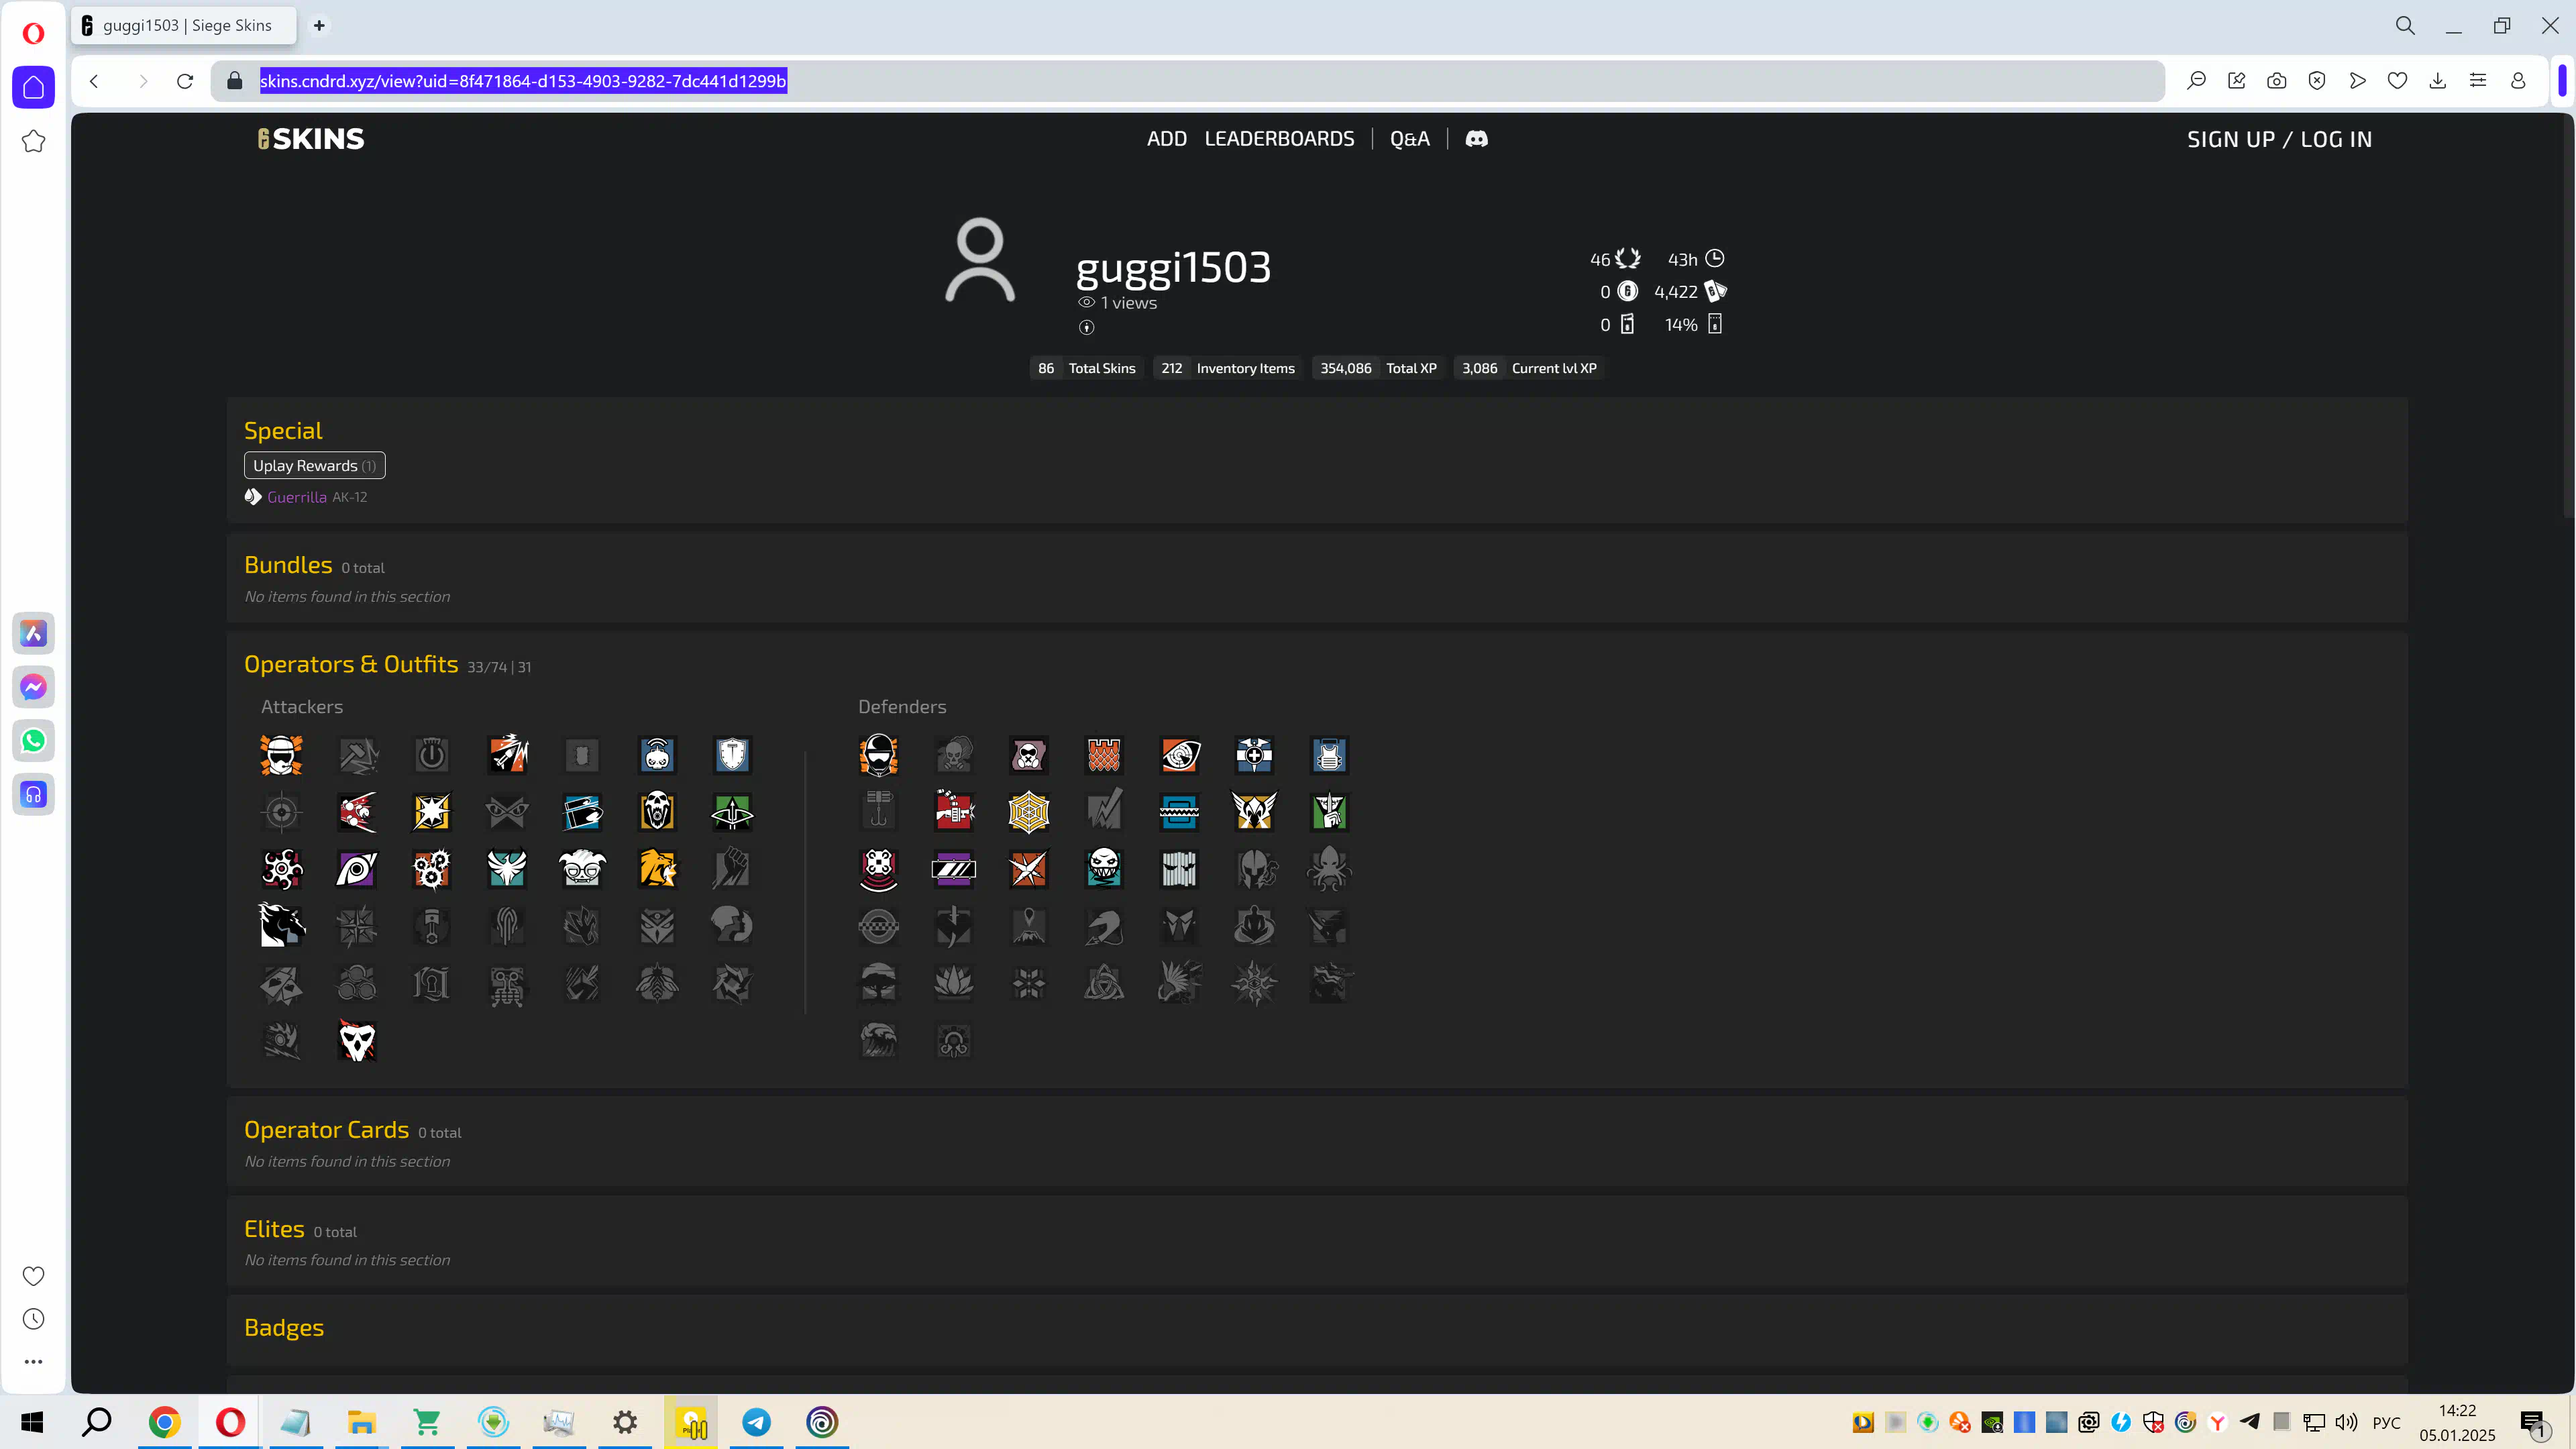Select the yellow Blitz flash operator icon
2576x1449 pixels.
click(x=432, y=812)
